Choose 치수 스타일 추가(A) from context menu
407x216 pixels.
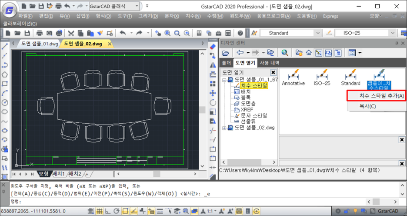pos(376,96)
